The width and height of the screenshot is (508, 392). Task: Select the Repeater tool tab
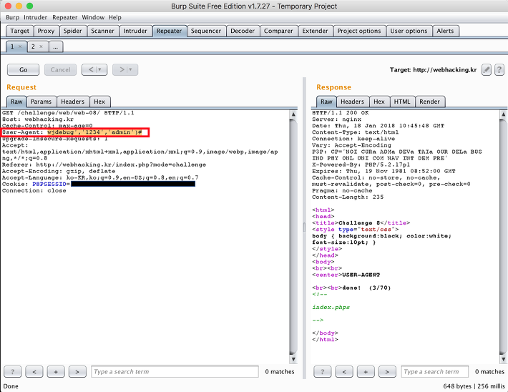(x=169, y=31)
